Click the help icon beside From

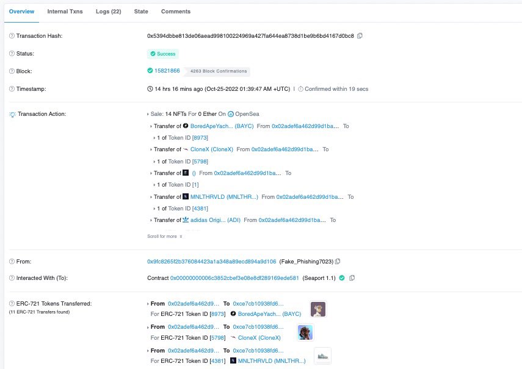pos(12,261)
